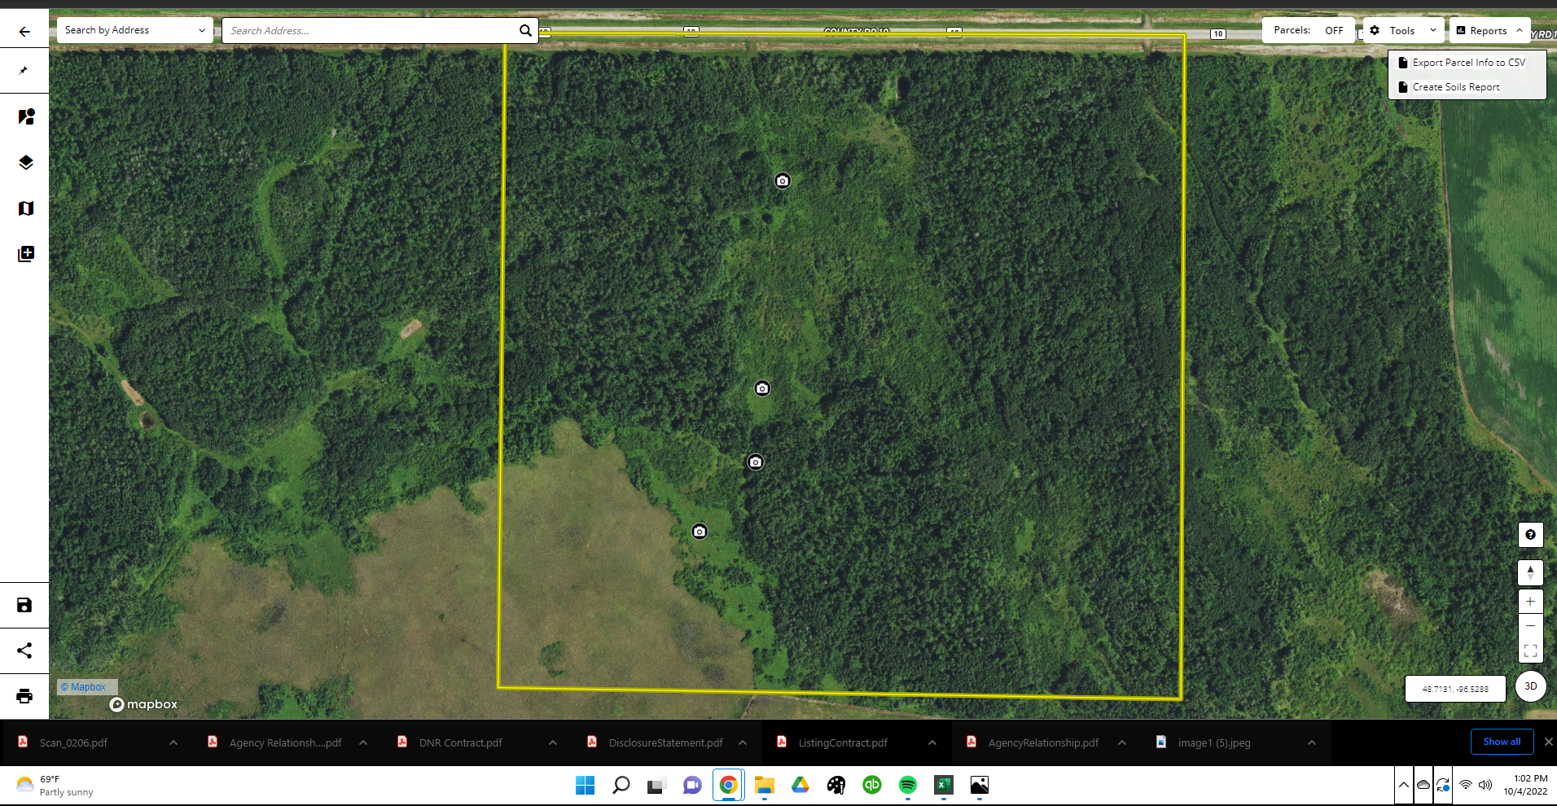Click the help question mark button
This screenshot has width=1557, height=806.
1530,535
